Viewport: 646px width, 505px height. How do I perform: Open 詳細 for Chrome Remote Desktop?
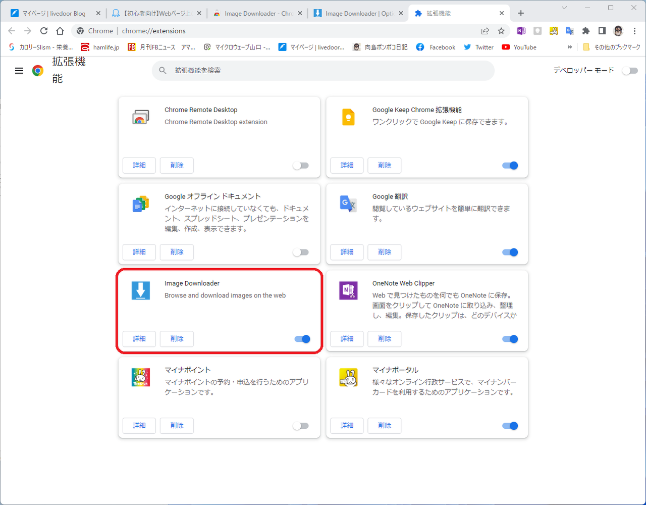click(139, 165)
